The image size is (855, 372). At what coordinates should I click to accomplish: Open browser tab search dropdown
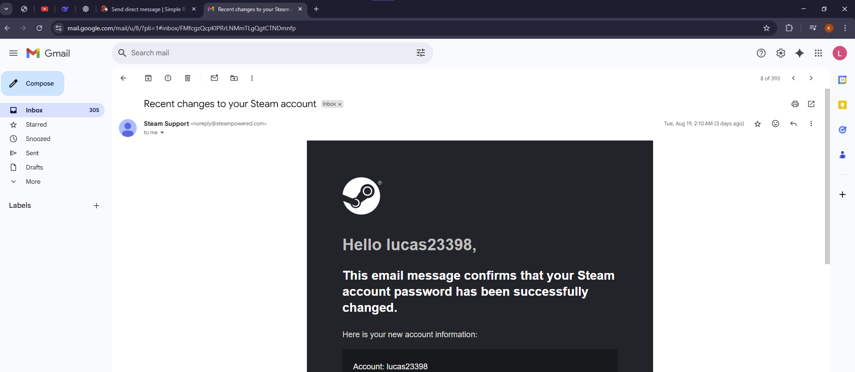(6, 9)
